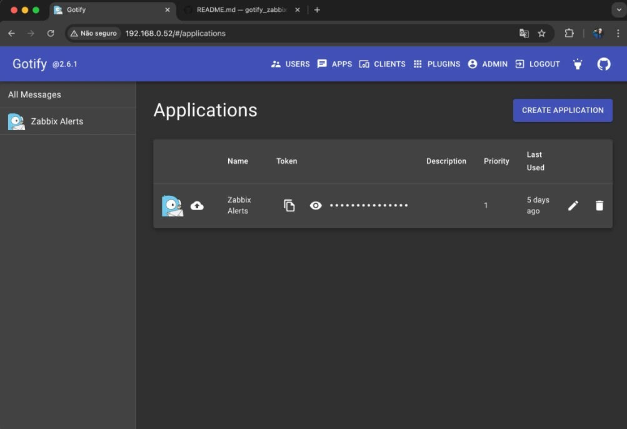Click the Last Used column header
627x429 pixels.
[536, 161]
